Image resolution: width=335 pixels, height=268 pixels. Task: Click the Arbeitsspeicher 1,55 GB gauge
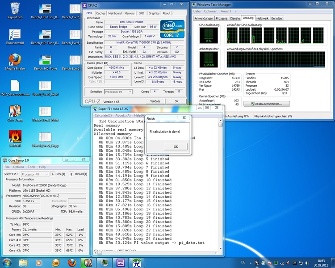[x=209, y=59]
